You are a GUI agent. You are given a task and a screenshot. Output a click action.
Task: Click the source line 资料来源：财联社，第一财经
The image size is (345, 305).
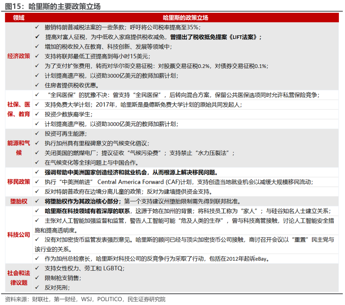click(85, 299)
